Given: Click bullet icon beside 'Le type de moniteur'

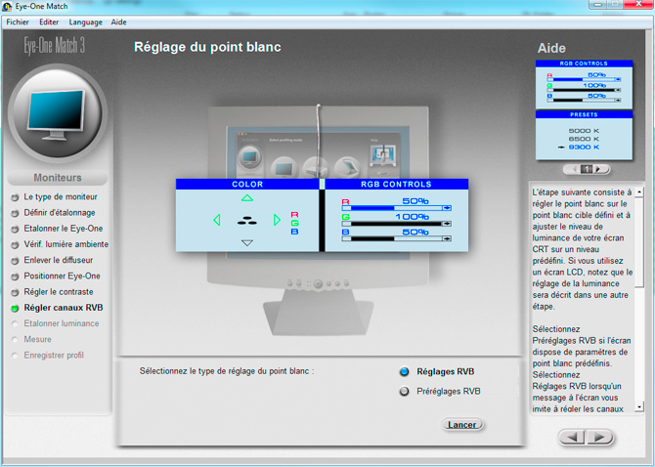Looking at the screenshot, I should coord(15,197).
